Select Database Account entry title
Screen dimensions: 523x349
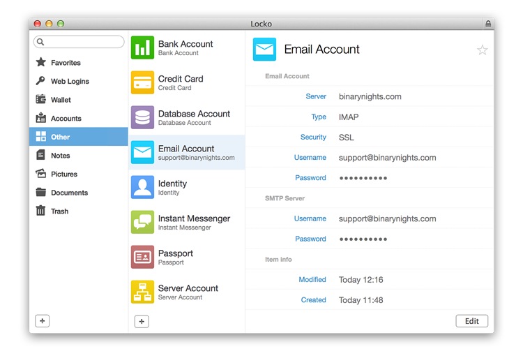[194, 114]
